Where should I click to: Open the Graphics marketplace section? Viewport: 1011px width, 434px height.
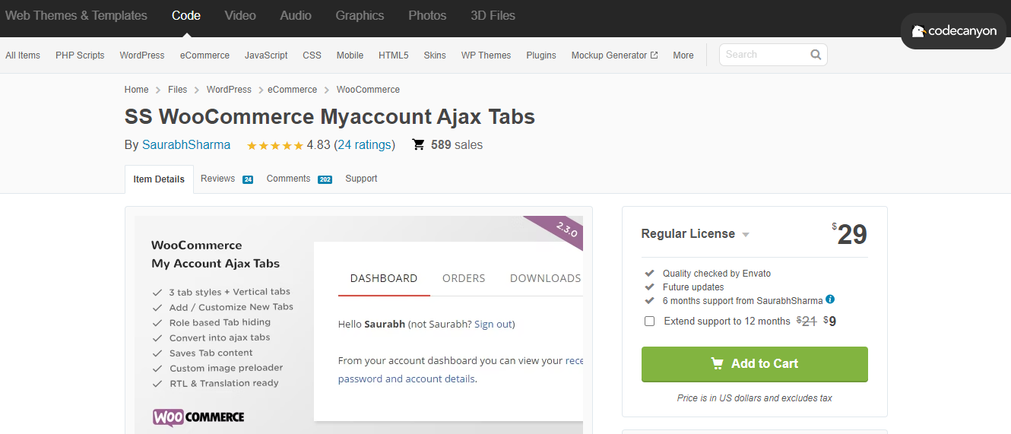coord(360,15)
